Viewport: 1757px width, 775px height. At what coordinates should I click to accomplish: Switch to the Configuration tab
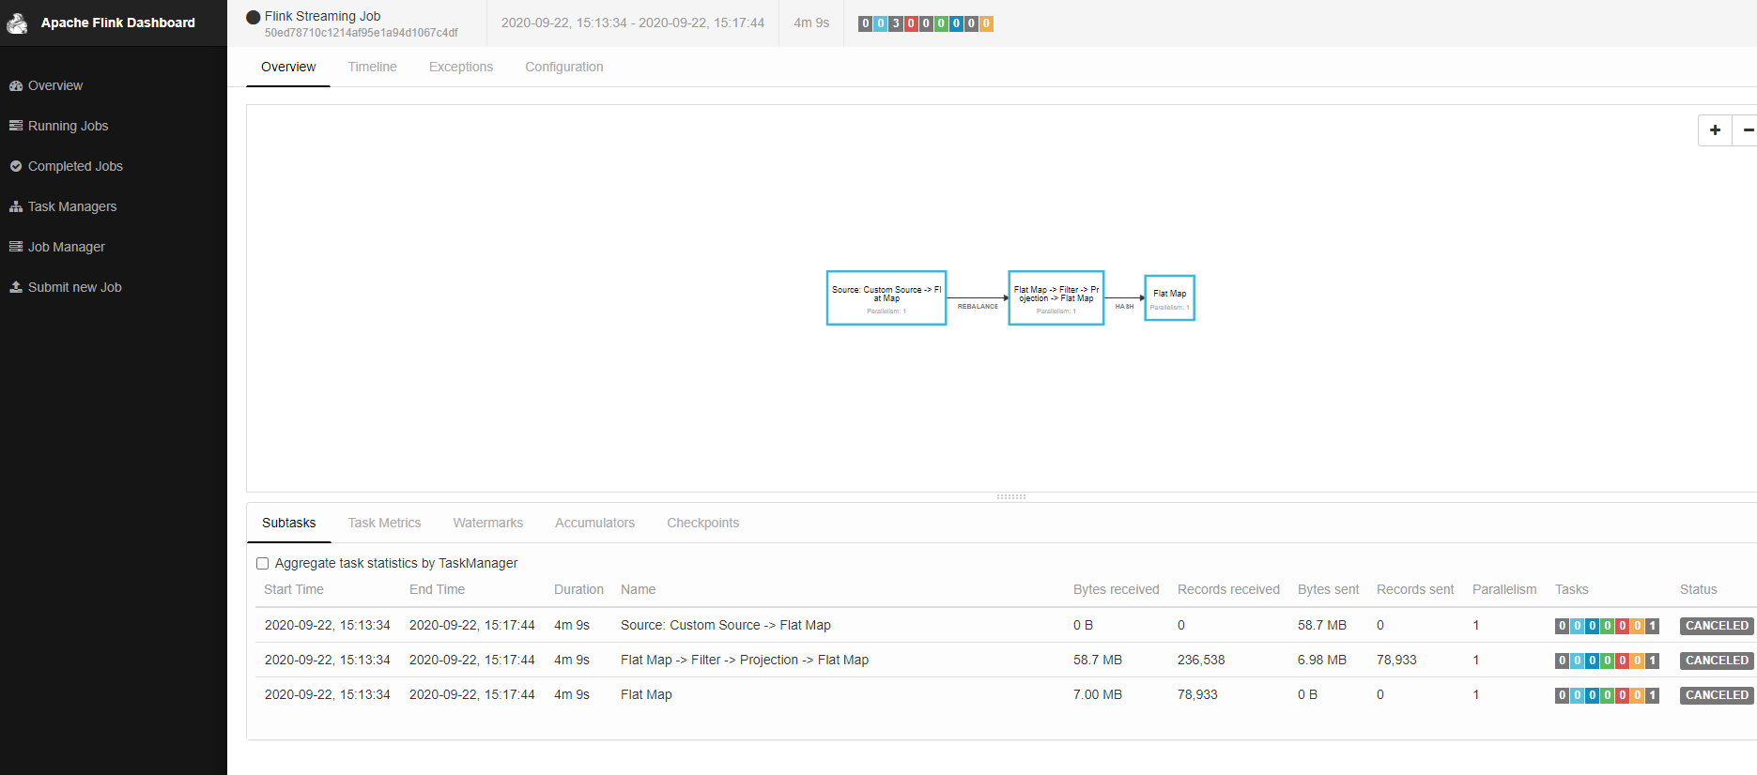click(x=564, y=67)
